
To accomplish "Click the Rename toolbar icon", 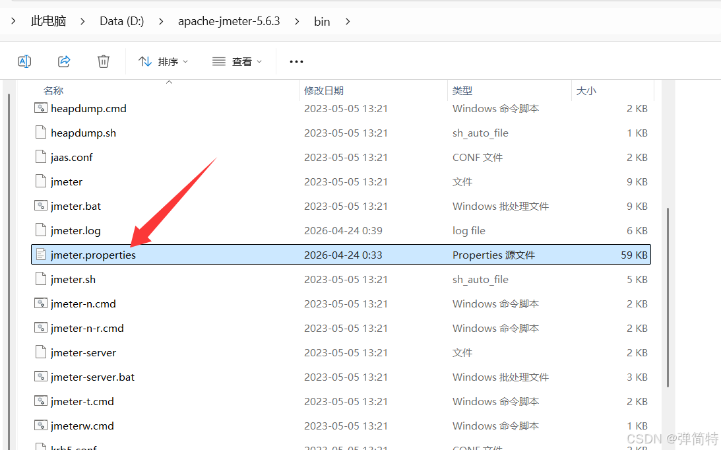I will (x=24, y=61).
